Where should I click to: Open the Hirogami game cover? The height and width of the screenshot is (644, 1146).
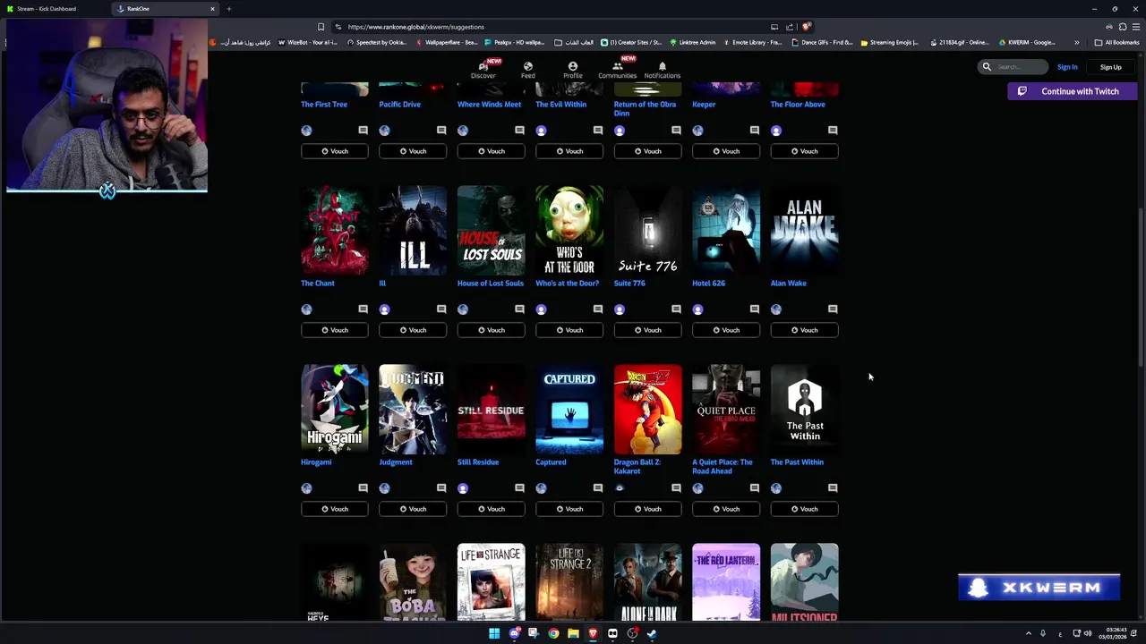[x=335, y=410]
